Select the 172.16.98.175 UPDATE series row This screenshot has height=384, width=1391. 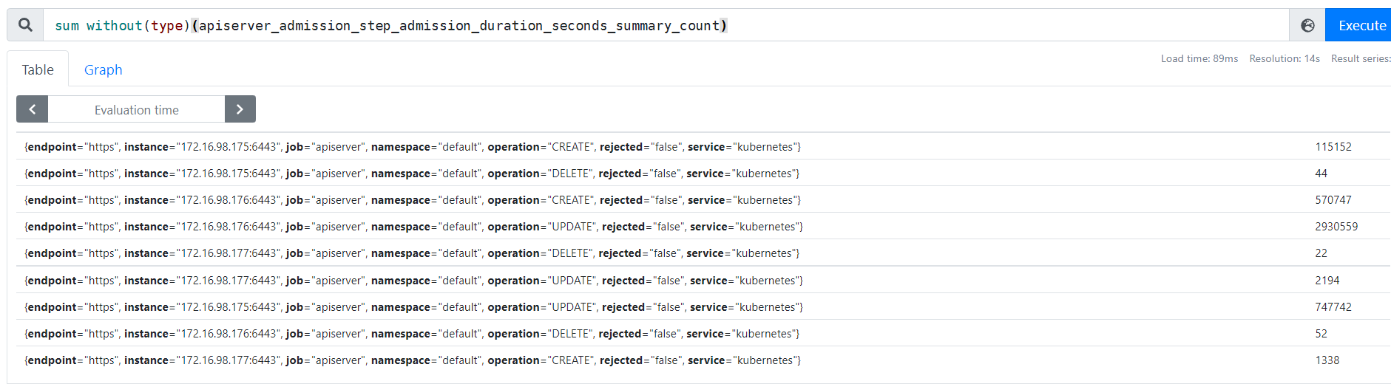coord(413,307)
